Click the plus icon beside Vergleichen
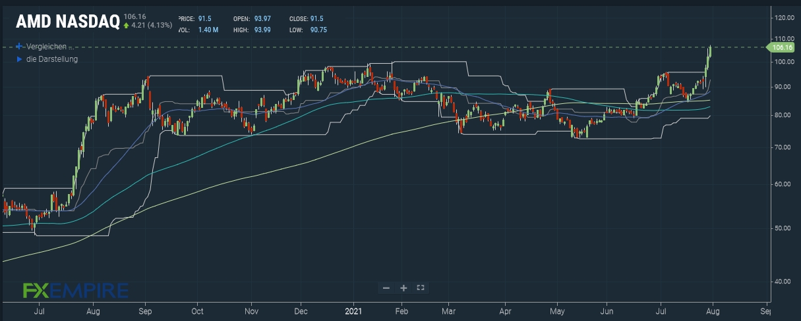Screen dimensions: 801x321 pyautogui.click(x=19, y=47)
